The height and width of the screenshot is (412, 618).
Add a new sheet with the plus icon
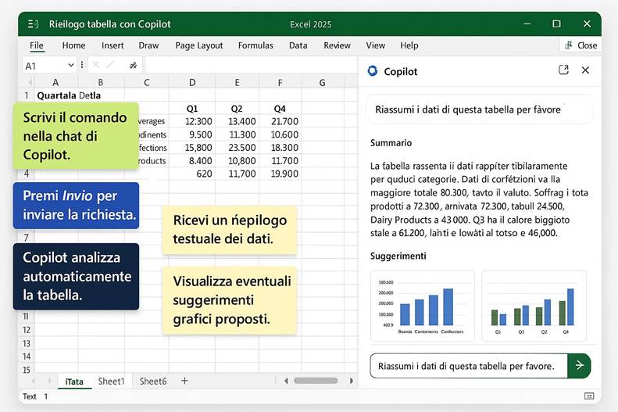click(x=184, y=382)
